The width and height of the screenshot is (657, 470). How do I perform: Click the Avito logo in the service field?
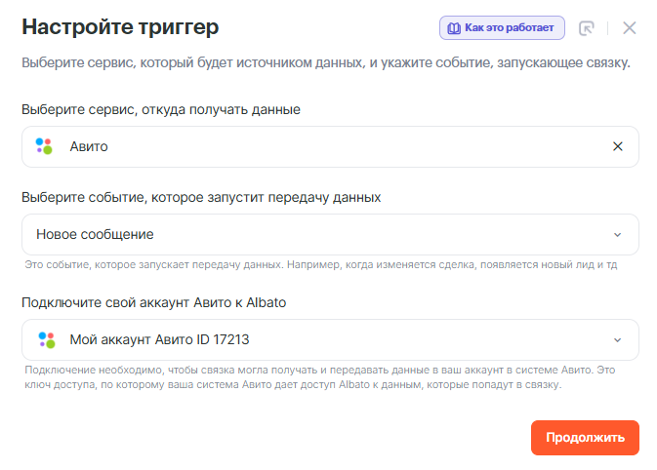[x=44, y=146]
